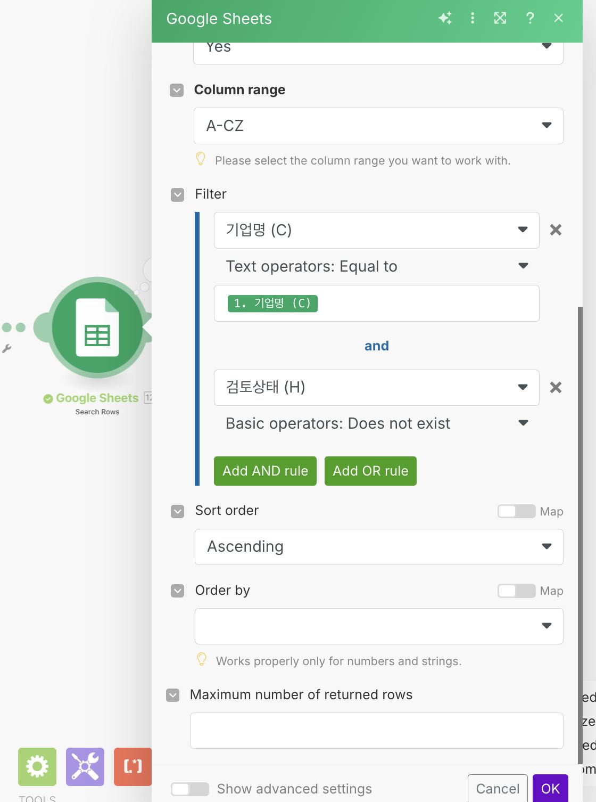Confirm settings with the OK button

[x=550, y=789]
